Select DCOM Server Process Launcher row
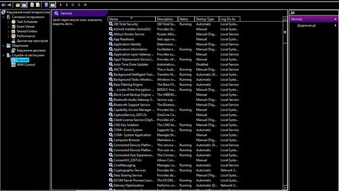 point(174,180)
